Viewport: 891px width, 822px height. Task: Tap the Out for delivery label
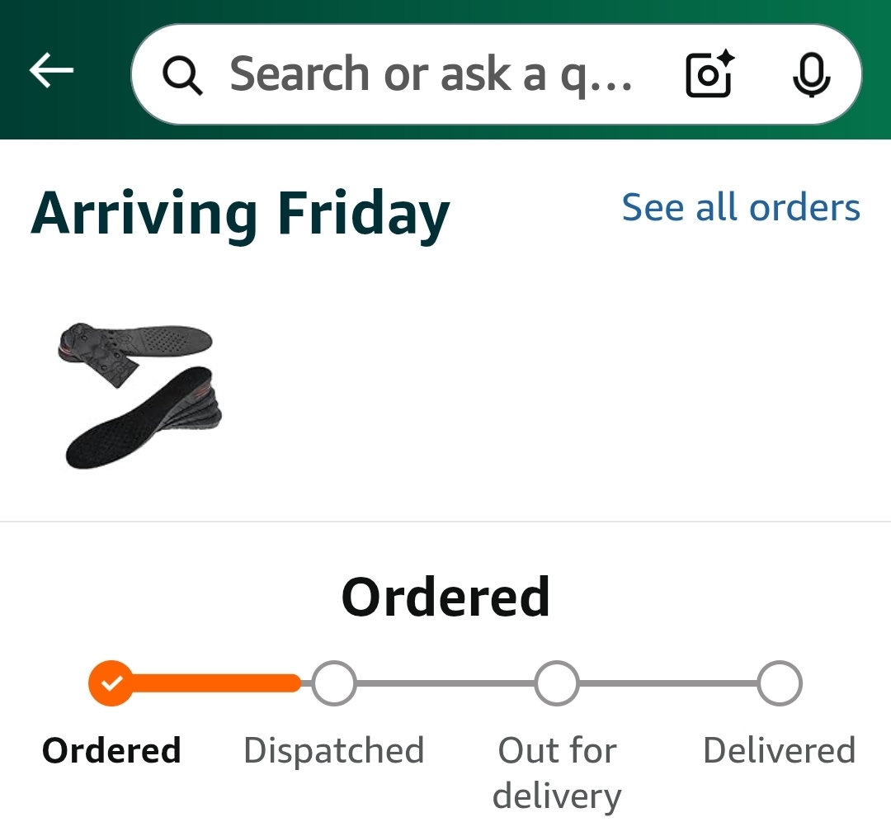pos(557,773)
